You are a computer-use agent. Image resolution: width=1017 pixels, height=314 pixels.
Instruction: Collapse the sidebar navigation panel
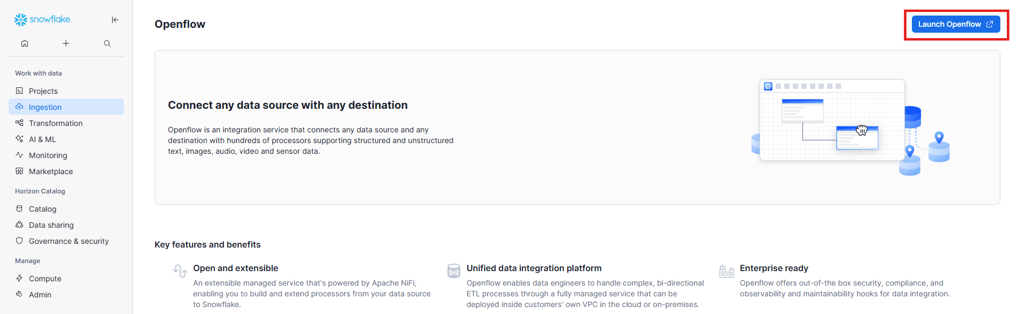[115, 20]
